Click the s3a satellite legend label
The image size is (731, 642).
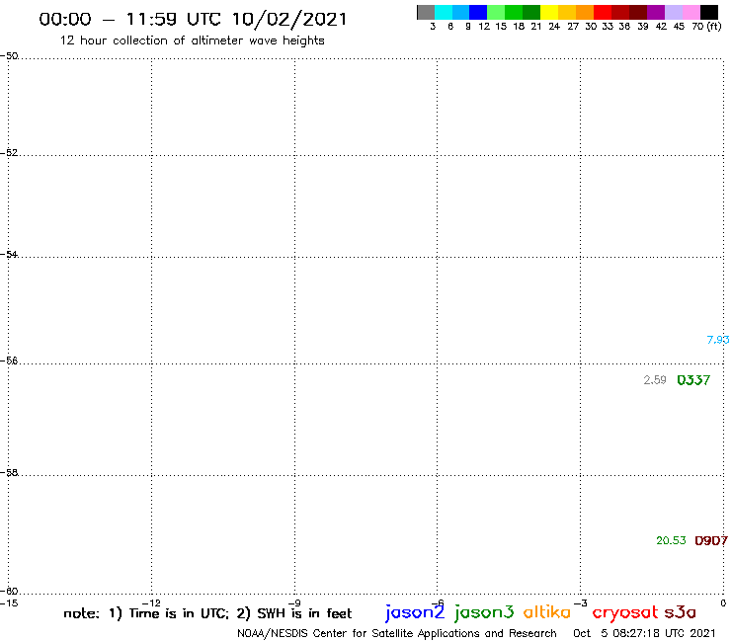pyautogui.click(x=681, y=612)
